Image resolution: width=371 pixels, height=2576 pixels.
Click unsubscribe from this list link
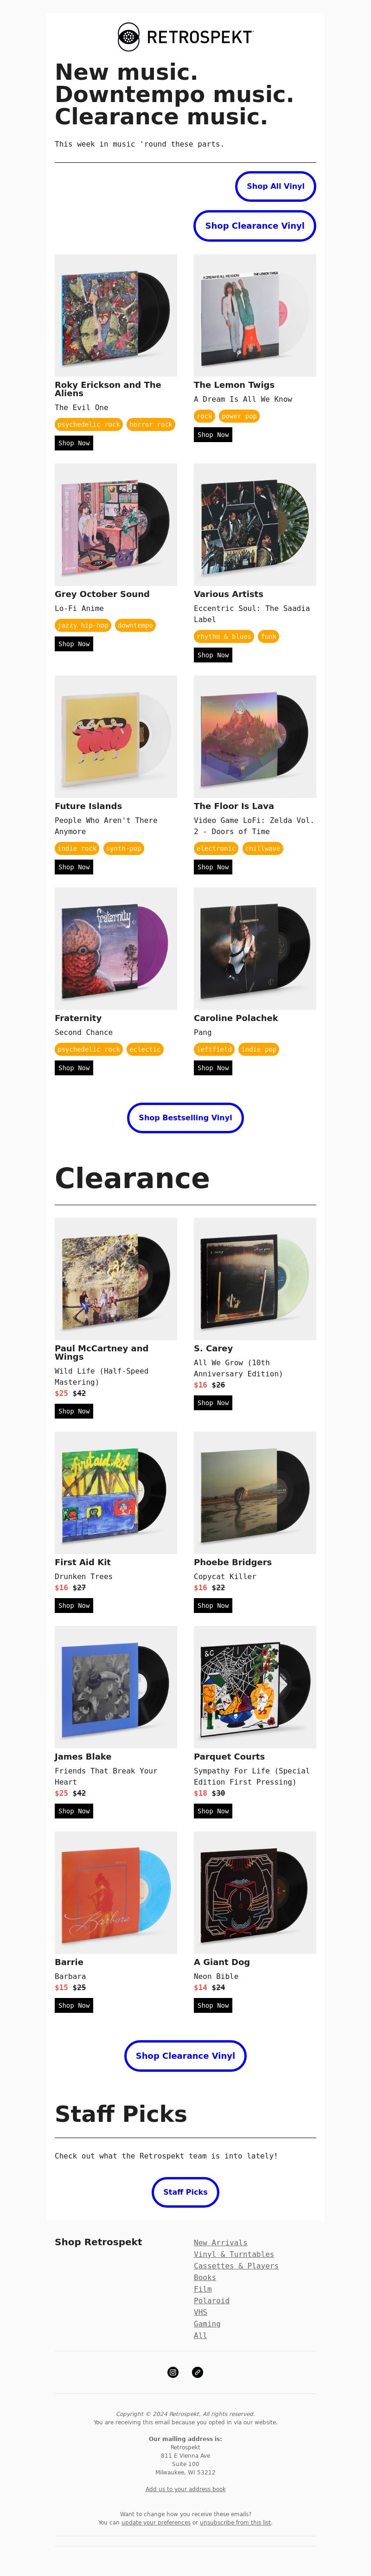point(235,2523)
